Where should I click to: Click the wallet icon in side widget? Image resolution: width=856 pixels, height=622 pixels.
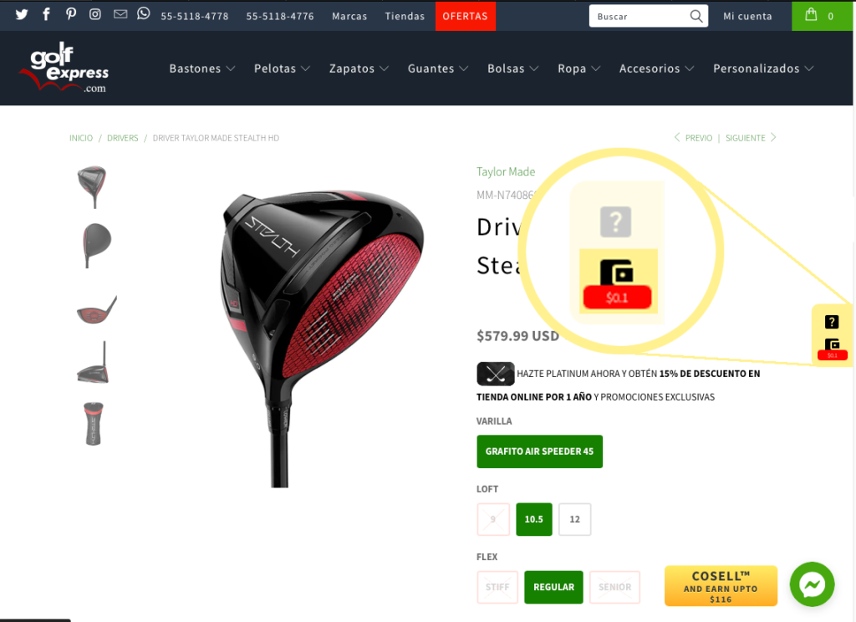832,344
